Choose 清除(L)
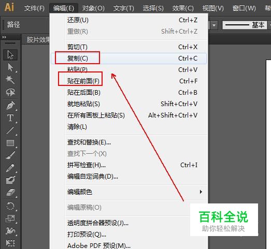271x249 pixels. [129, 127]
